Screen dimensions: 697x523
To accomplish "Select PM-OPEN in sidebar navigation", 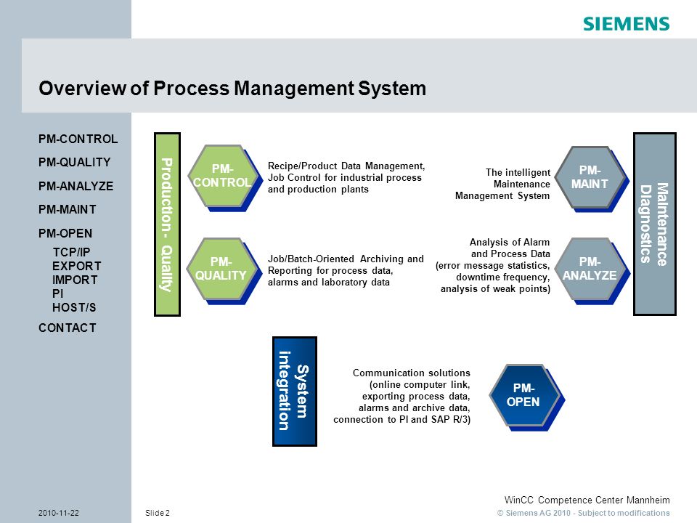I will (x=65, y=233).
